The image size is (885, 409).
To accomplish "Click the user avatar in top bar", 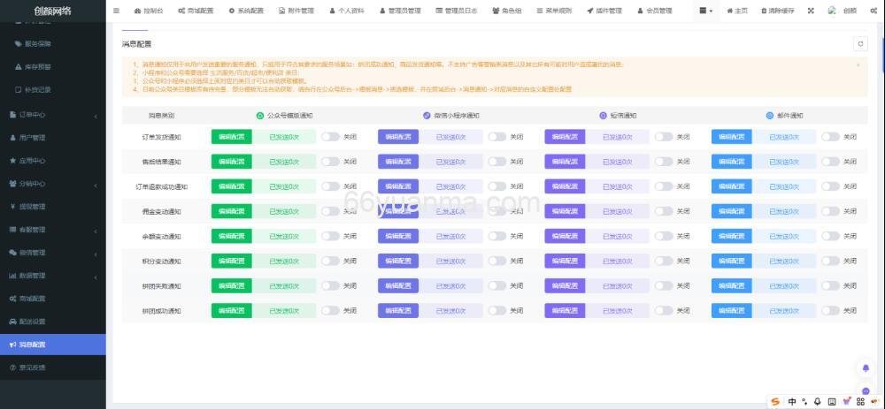I will click(832, 11).
